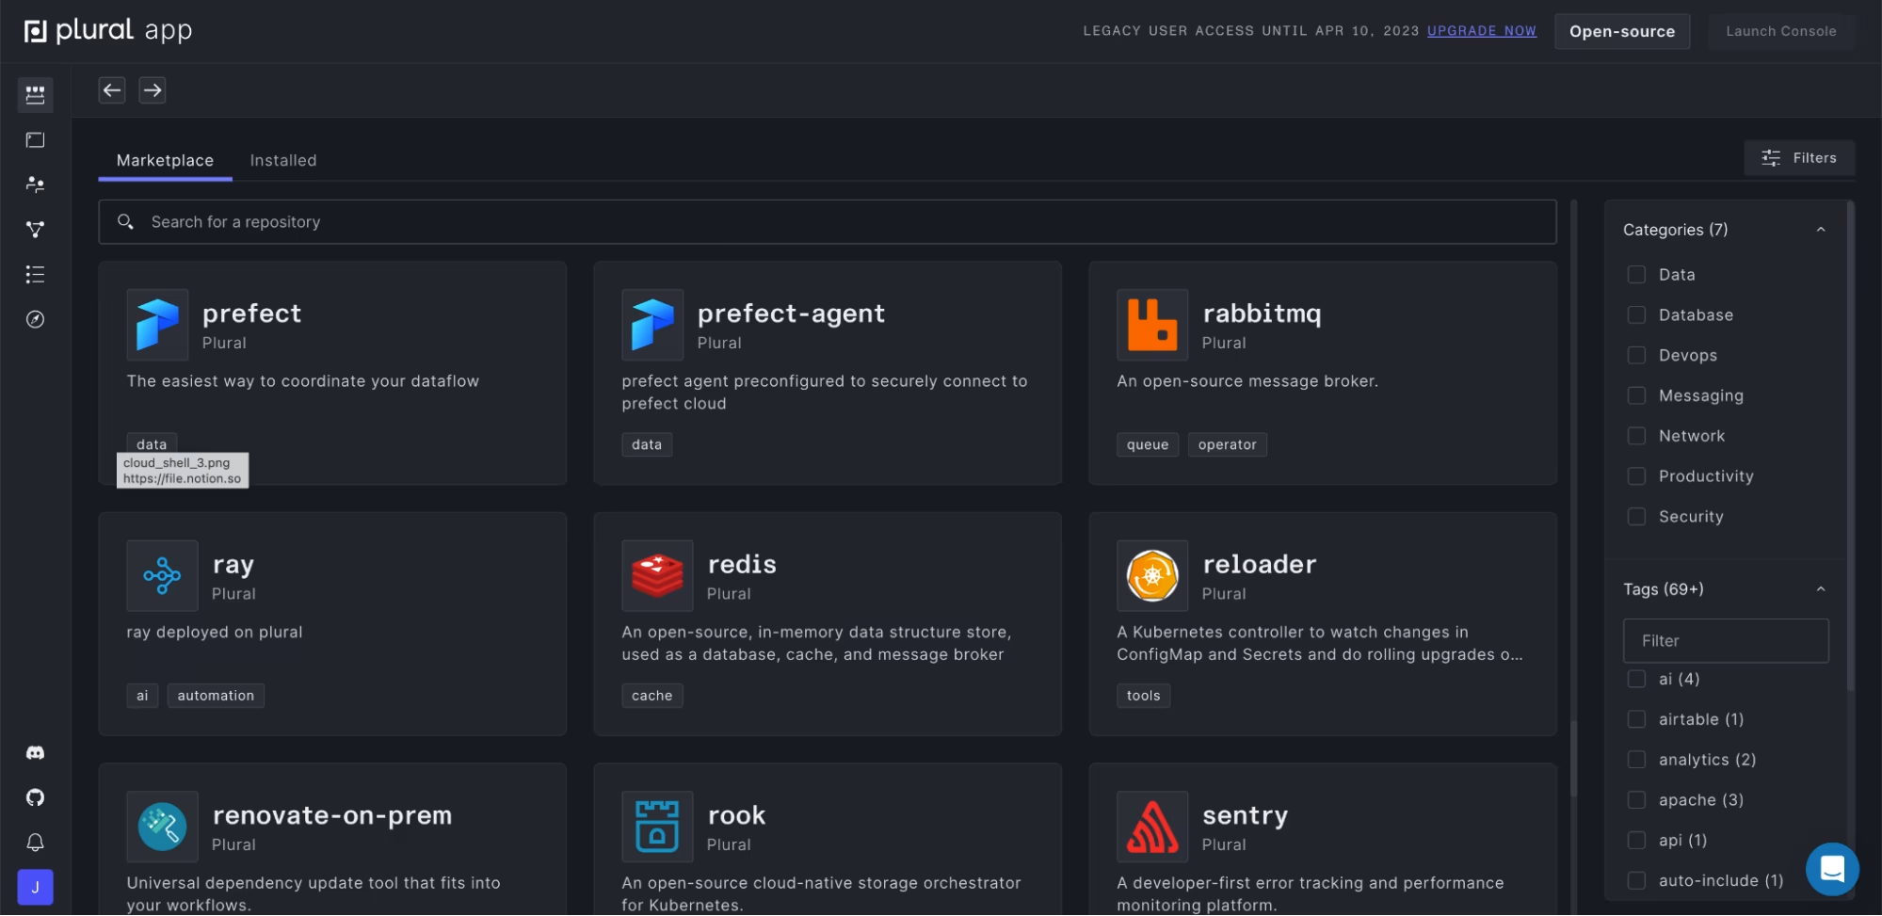Open the audit list sidebar icon
1882x916 pixels.
click(x=35, y=274)
